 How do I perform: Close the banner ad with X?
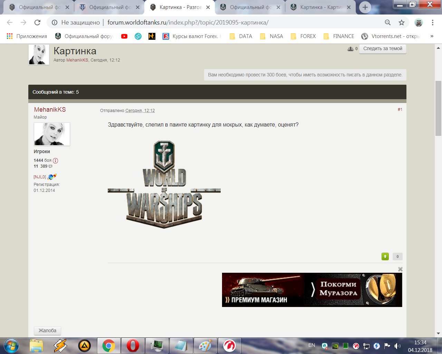pyautogui.click(x=400, y=269)
